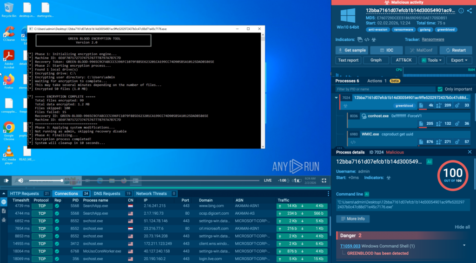The width and height of the screenshot is (476, 263).
Task: Focus the Filter by PID or name field
Action: tap(384, 89)
